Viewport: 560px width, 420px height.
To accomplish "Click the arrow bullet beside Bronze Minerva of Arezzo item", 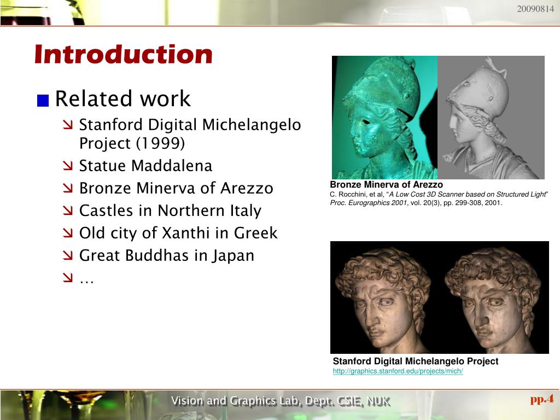I will (68, 188).
